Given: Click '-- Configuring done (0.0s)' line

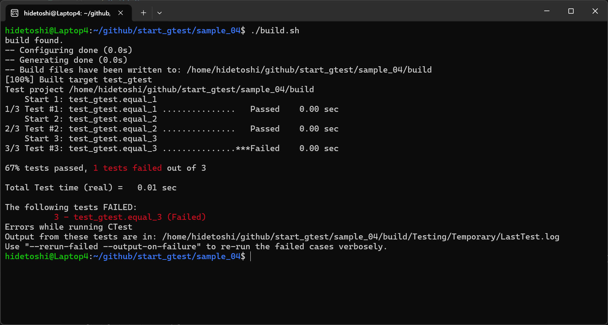Looking at the screenshot, I should pos(69,50).
